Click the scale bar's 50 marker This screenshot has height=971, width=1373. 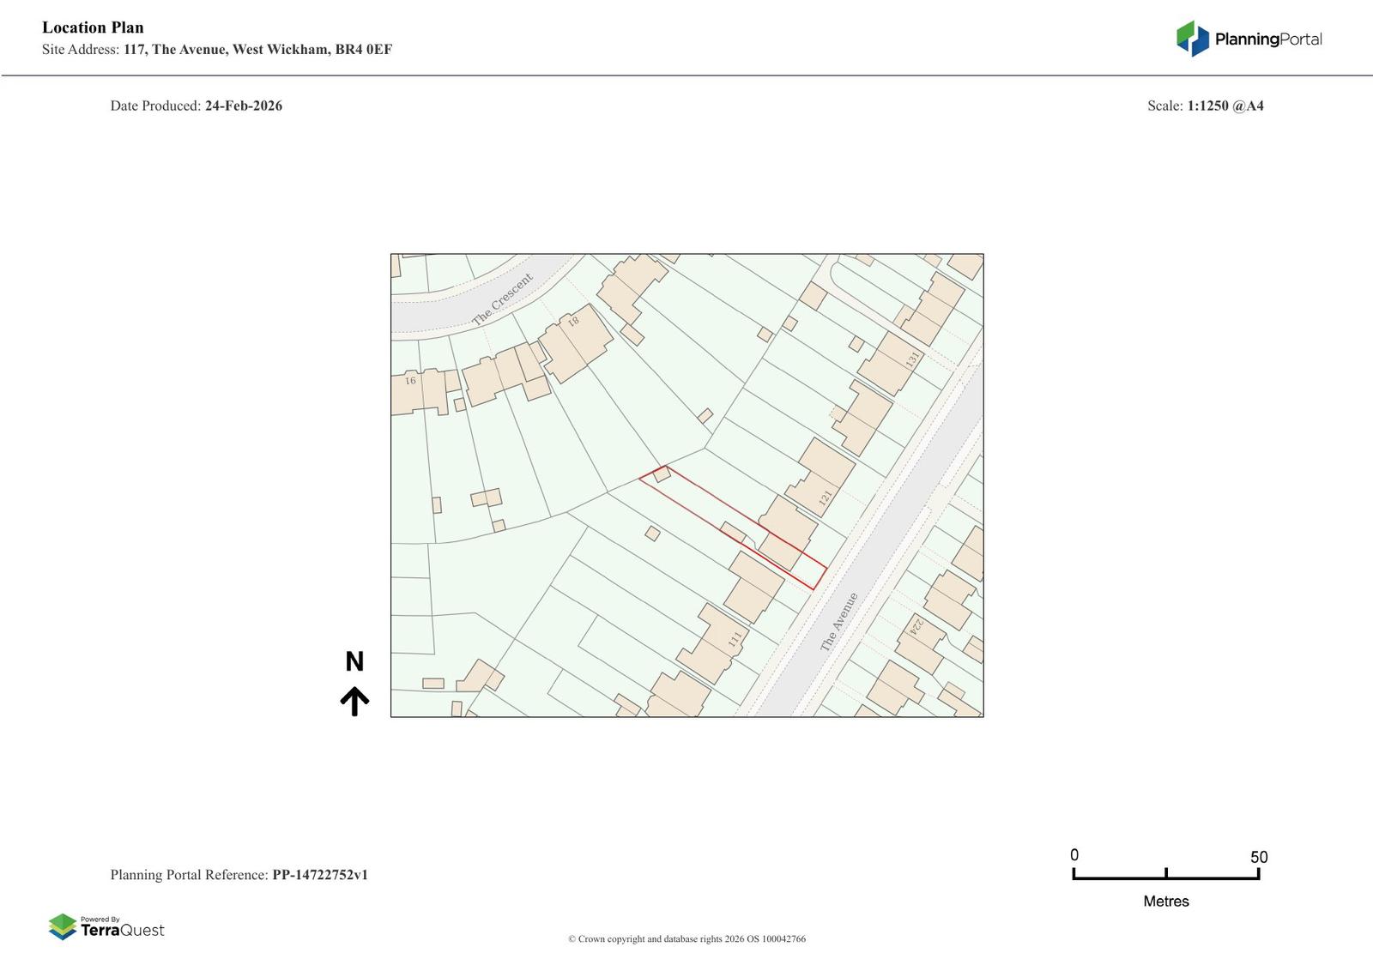click(x=1258, y=857)
